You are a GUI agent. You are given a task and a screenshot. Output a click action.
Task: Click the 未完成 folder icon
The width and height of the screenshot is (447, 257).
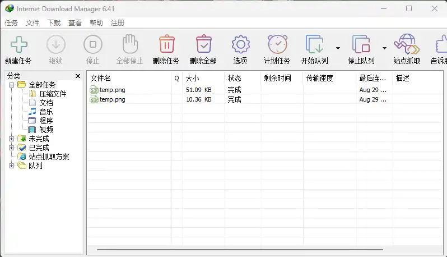(x=22, y=139)
